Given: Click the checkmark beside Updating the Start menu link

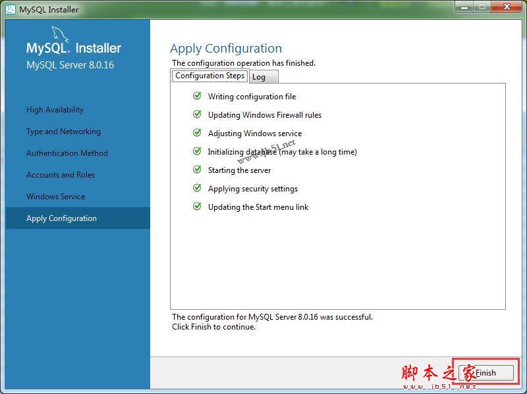Looking at the screenshot, I should click(x=197, y=207).
